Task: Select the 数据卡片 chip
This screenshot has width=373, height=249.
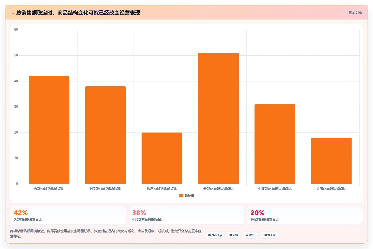Action: (269, 235)
